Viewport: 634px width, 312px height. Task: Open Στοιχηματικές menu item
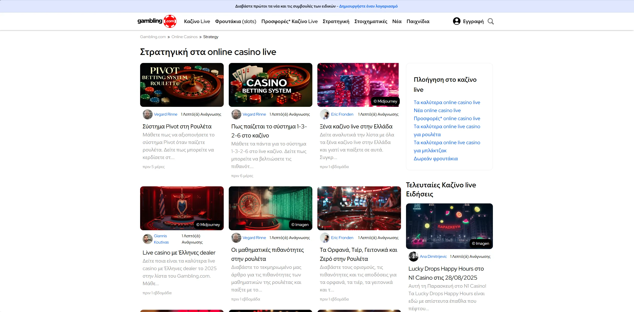point(371,21)
